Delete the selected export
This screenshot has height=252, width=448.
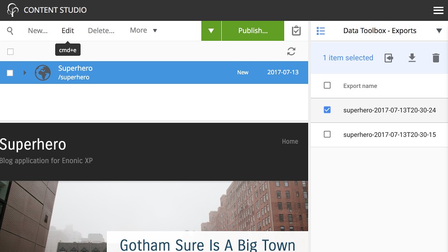[436, 58]
